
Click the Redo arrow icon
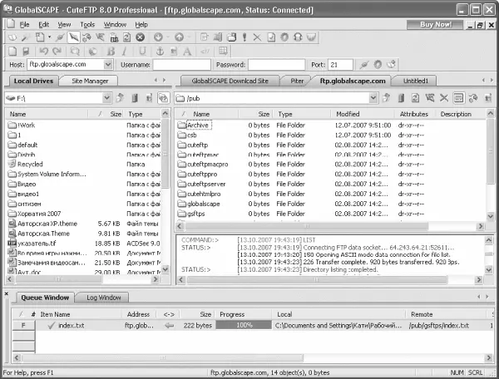[57, 52]
